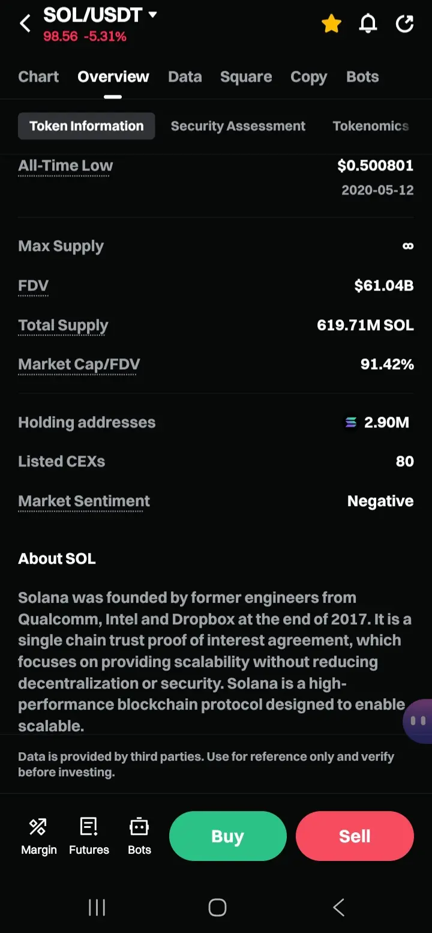Switch to the Chart tab

click(38, 77)
